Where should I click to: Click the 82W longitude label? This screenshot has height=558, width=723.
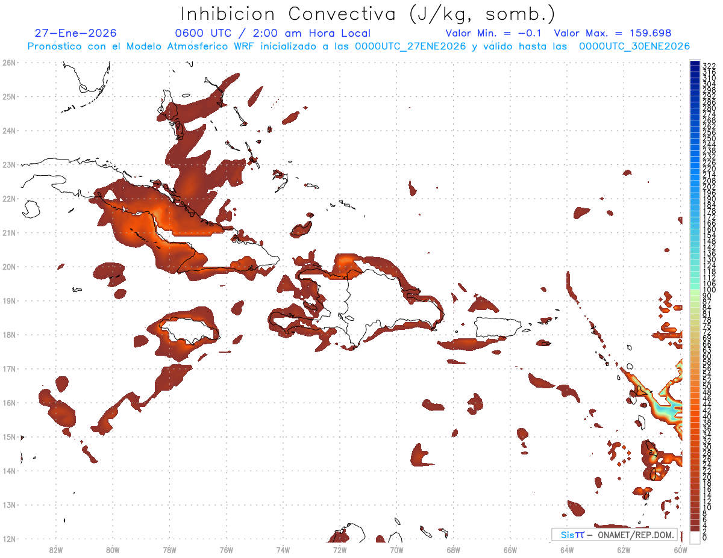click(x=55, y=550)
